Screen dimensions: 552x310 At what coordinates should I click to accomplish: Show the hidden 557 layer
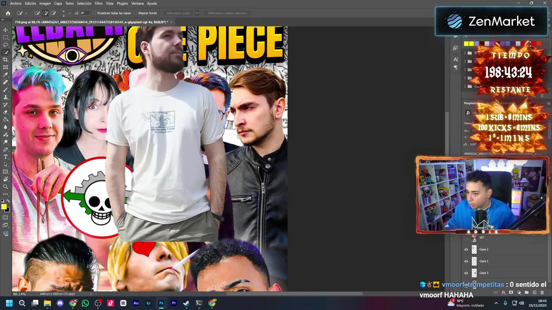466,238
